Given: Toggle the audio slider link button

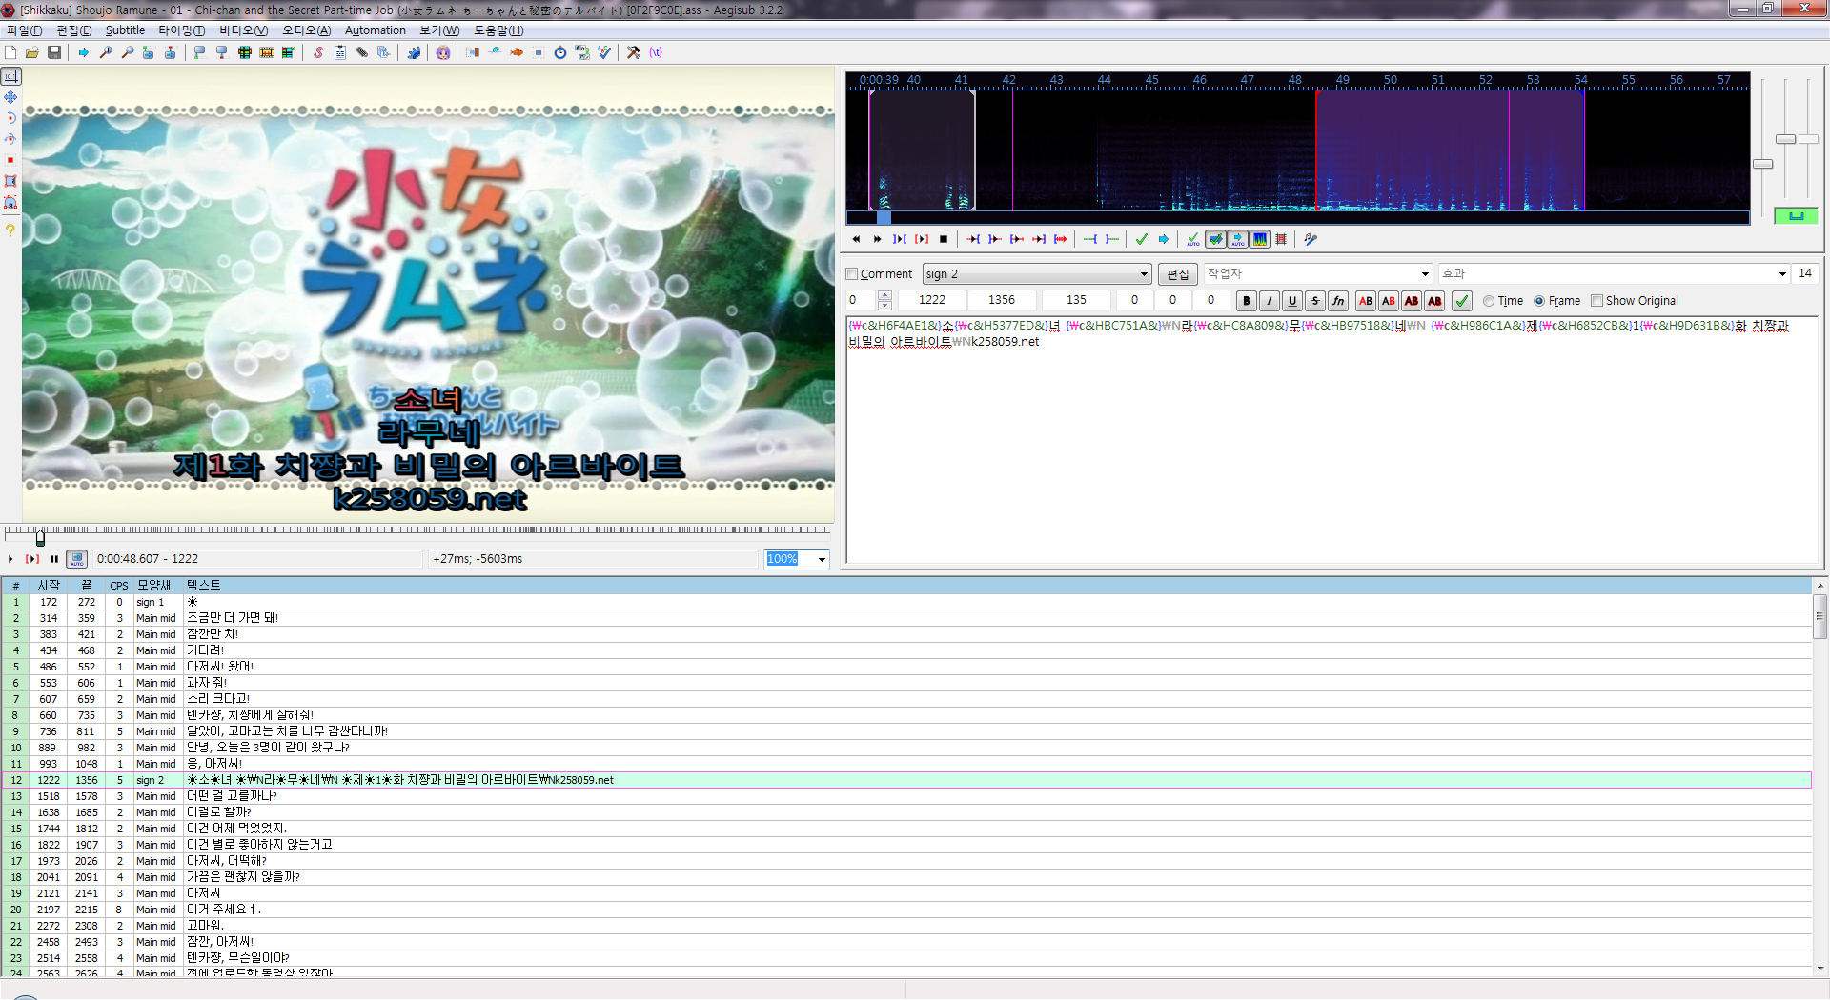Looking at the screenshot, I should pos(1796,216).
